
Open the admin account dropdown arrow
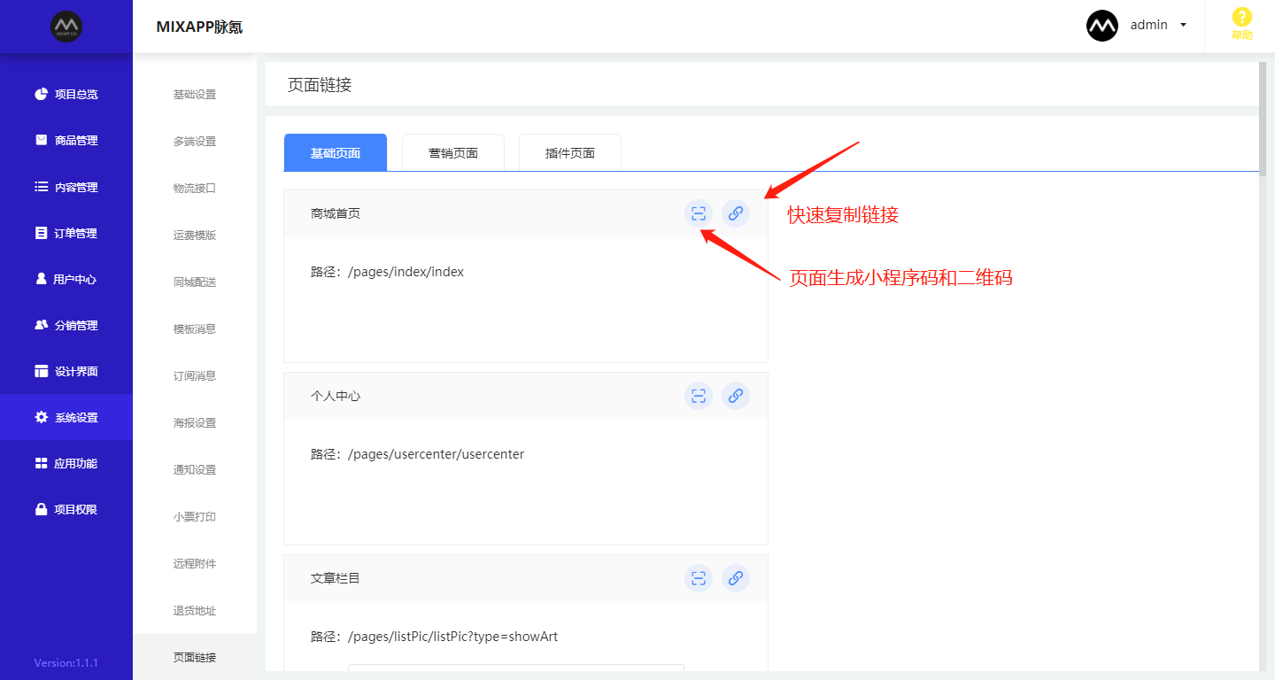1183,26
